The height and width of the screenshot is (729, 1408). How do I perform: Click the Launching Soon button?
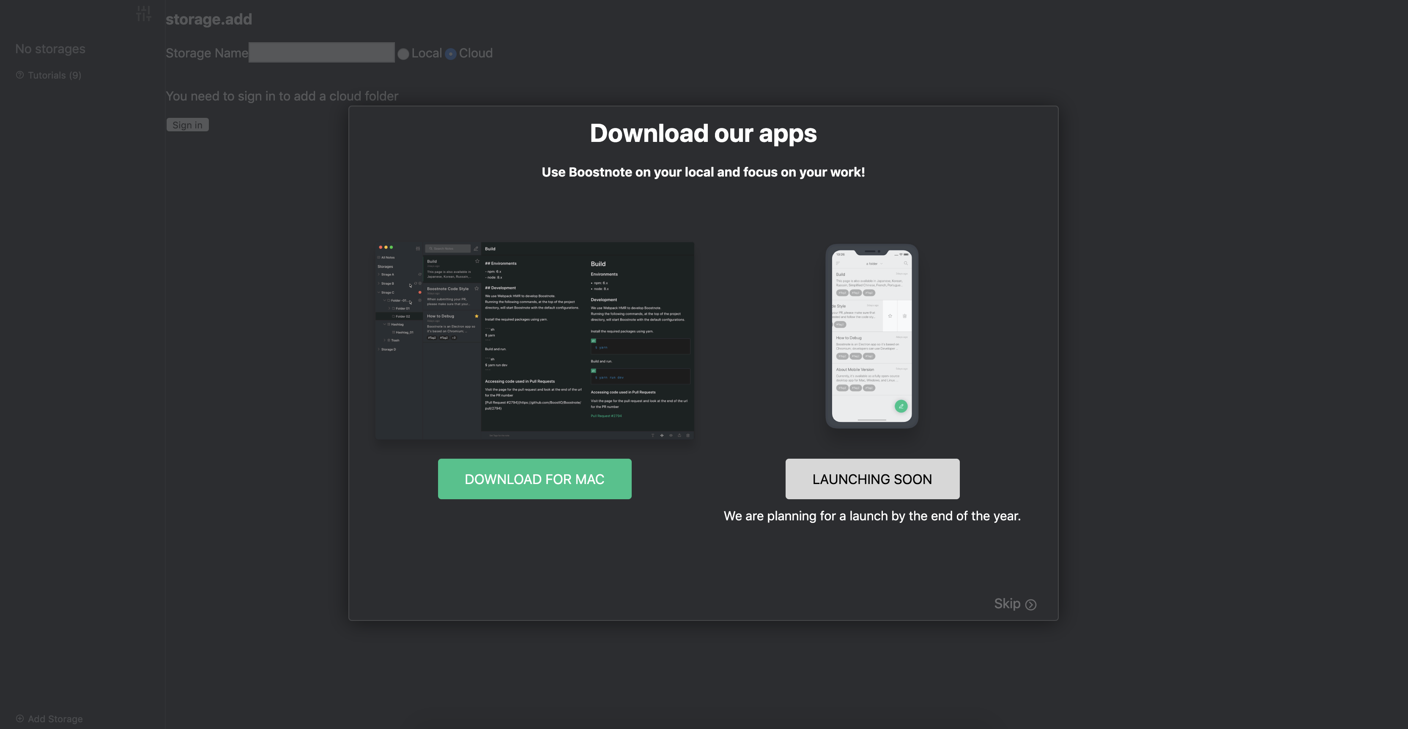coord(872,479)
